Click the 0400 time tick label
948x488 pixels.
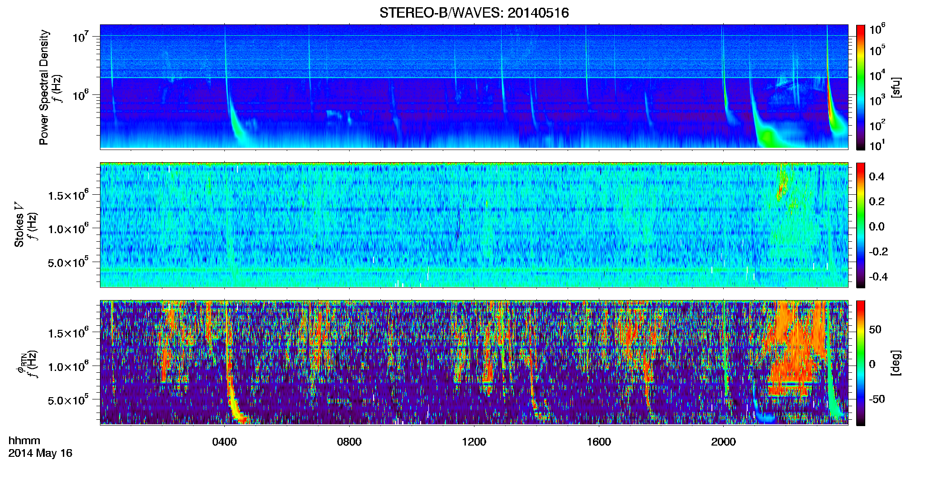(x=224, y=442)
